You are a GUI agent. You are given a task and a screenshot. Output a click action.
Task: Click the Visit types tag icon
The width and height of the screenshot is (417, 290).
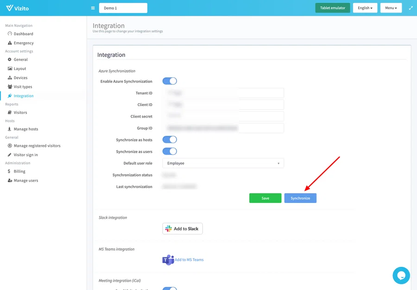click(10, 87)
